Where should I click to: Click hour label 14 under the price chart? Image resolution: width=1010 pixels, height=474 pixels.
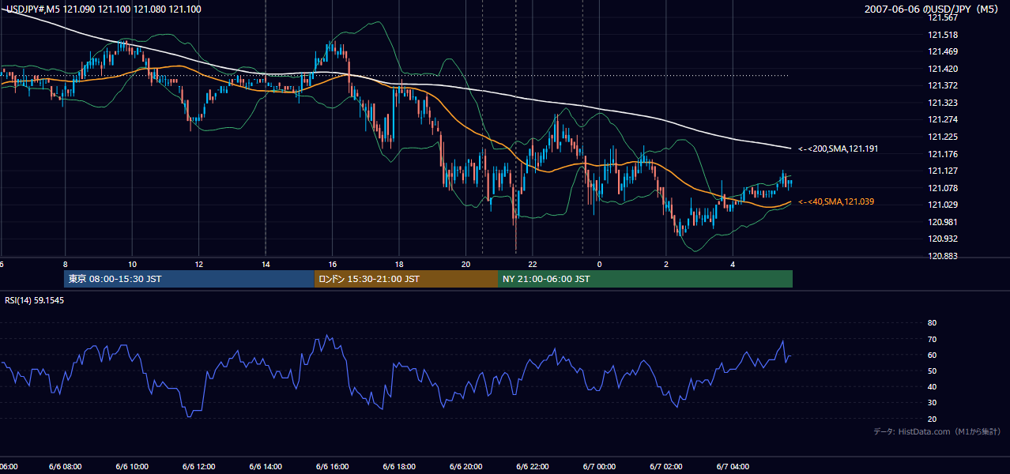click(x=266, y=264)
